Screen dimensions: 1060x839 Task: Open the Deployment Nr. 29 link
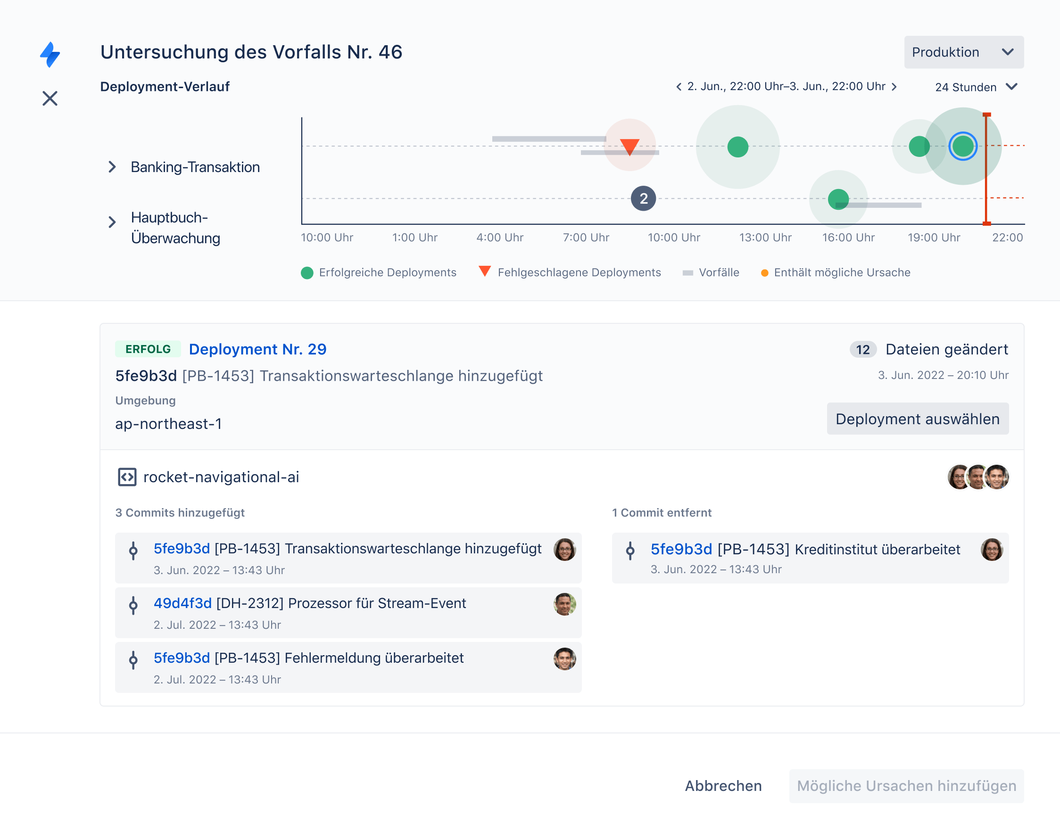click(x=257, y=349)
